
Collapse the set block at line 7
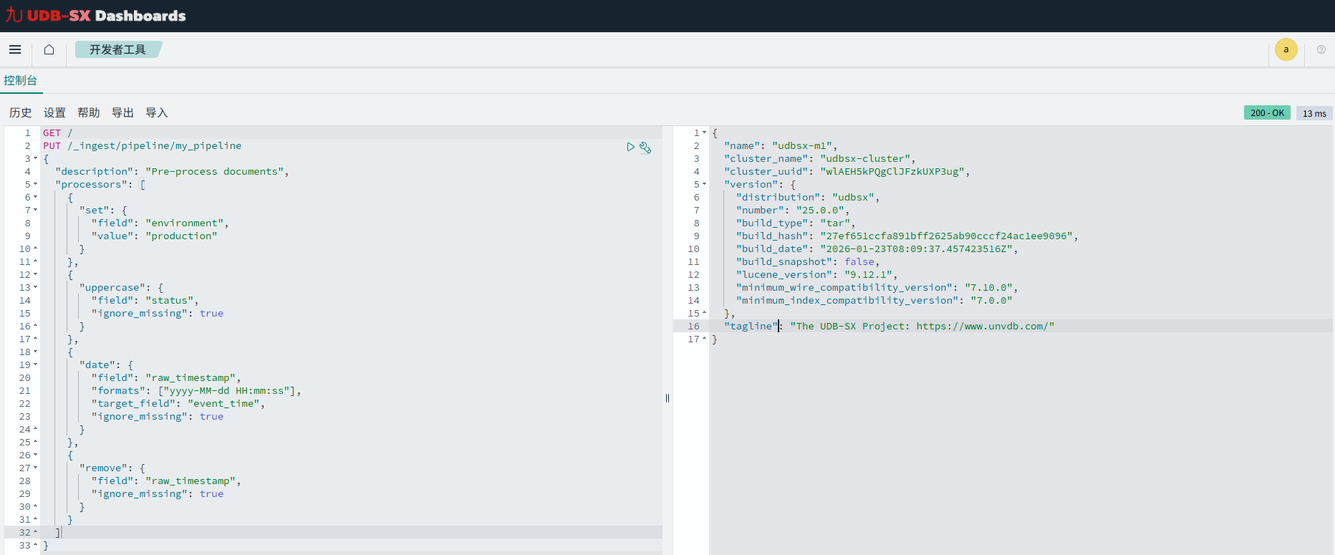pos(35,211)
